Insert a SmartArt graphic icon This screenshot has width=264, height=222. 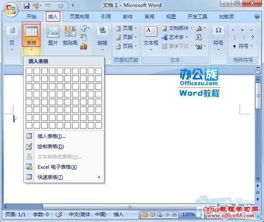[84, 38]
